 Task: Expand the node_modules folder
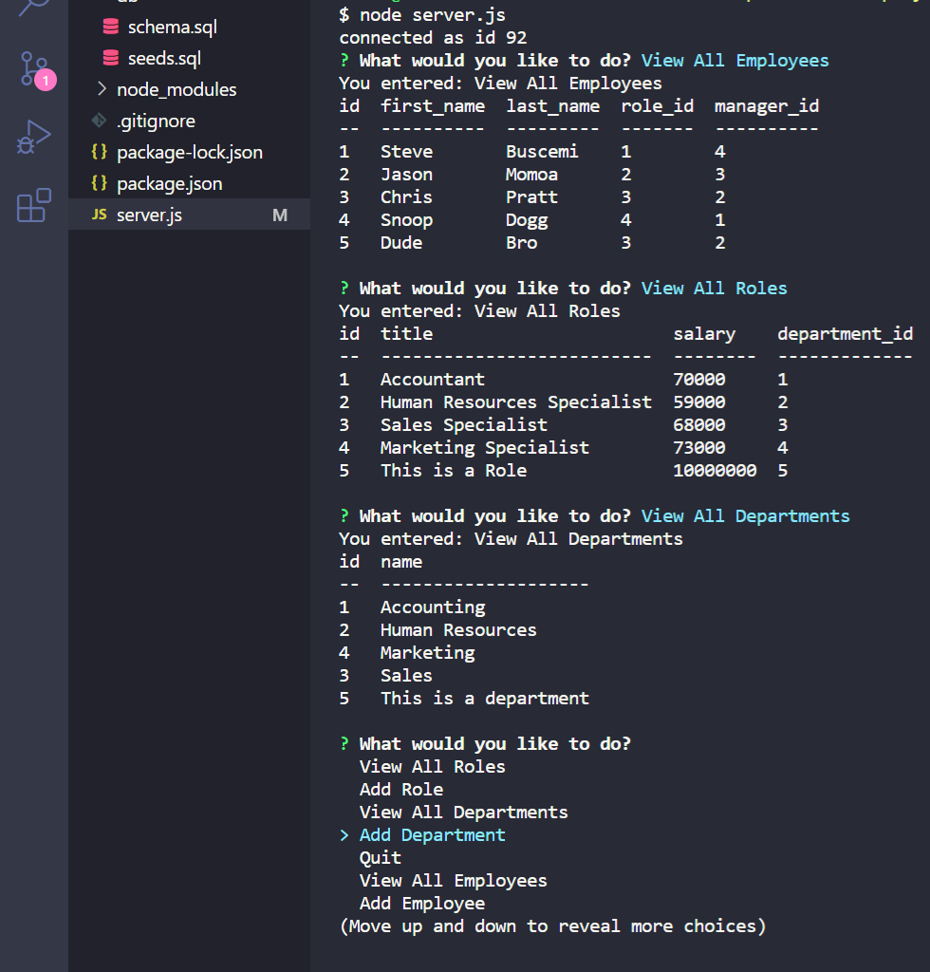[102, 90]
